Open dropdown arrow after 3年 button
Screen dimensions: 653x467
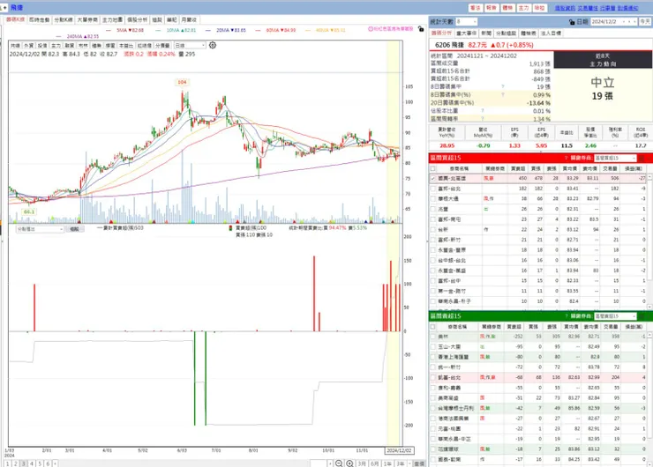coord(409,463)
